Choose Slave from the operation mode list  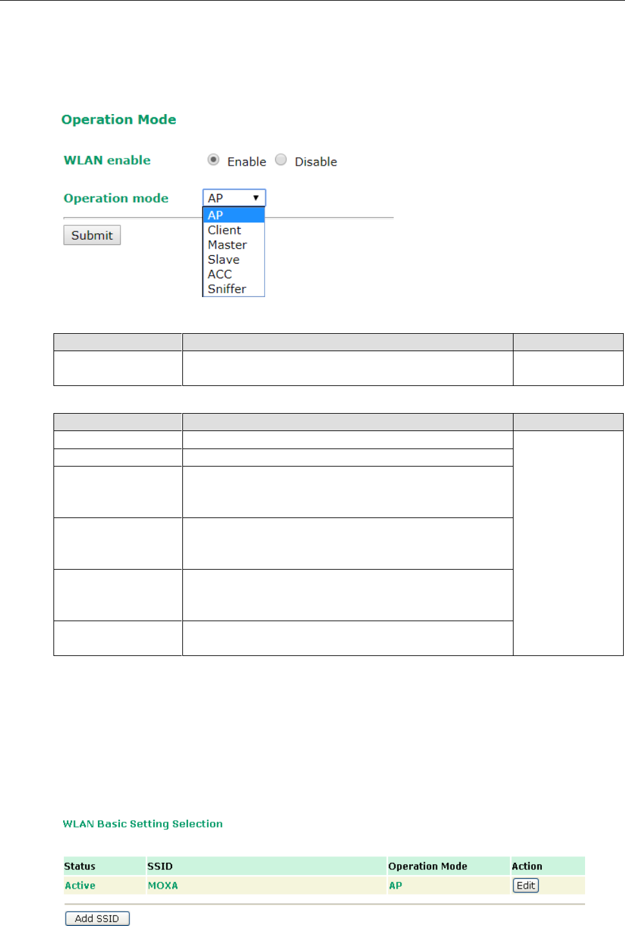point(234,260)
